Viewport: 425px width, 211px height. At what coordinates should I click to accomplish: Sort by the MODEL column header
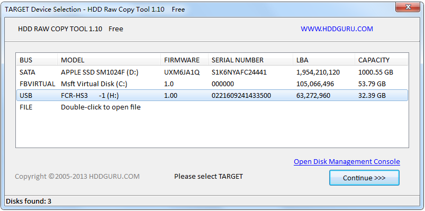pyautogui.click(x=109, y=60)
